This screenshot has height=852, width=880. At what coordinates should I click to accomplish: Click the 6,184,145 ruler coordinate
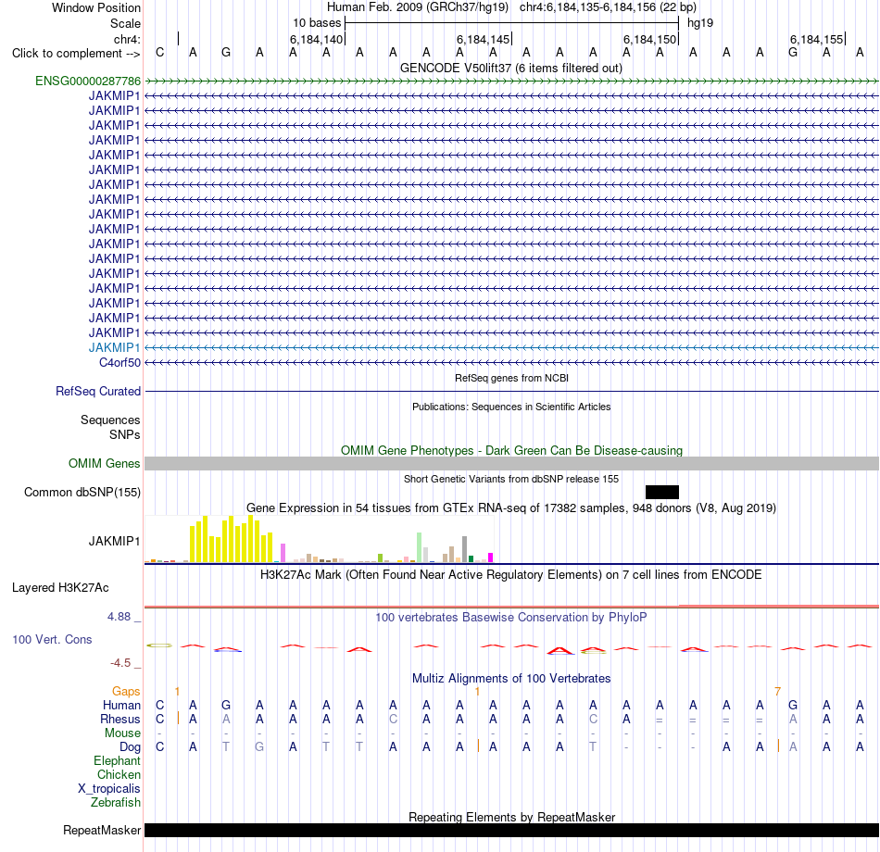point(483,39)
